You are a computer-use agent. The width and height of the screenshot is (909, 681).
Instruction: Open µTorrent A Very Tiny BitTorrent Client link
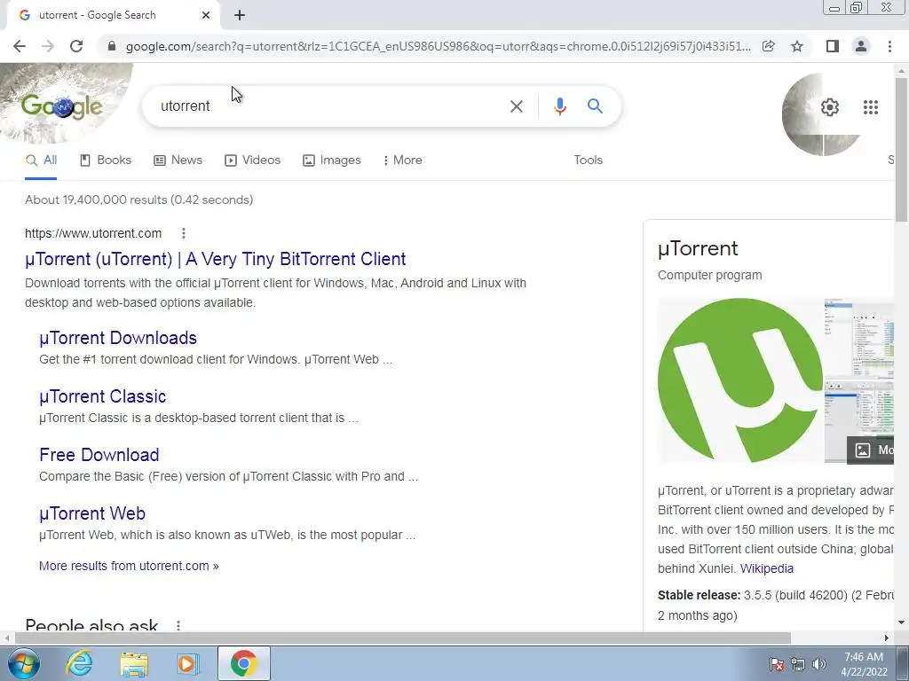[x=215, y=259]
